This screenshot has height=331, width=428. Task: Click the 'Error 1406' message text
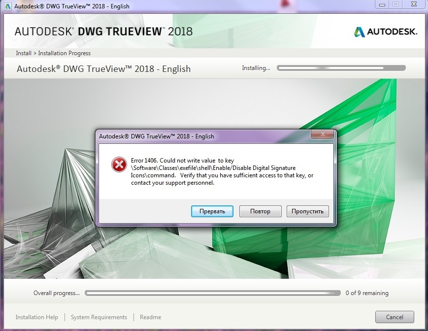point(222,171)
